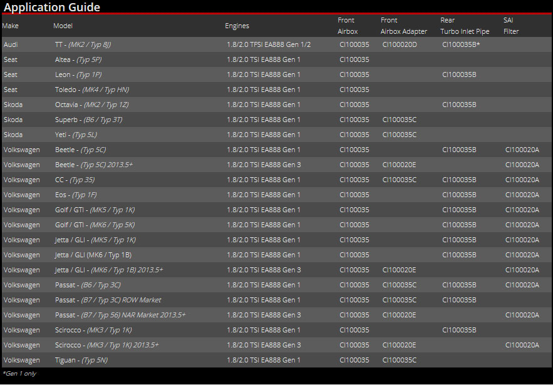Viewport: 553px width, 385px height.
Task: Click the 1.8/2.0 TFSI EA888 Gen 1/2 engine cell
Action: coord(269,44)
